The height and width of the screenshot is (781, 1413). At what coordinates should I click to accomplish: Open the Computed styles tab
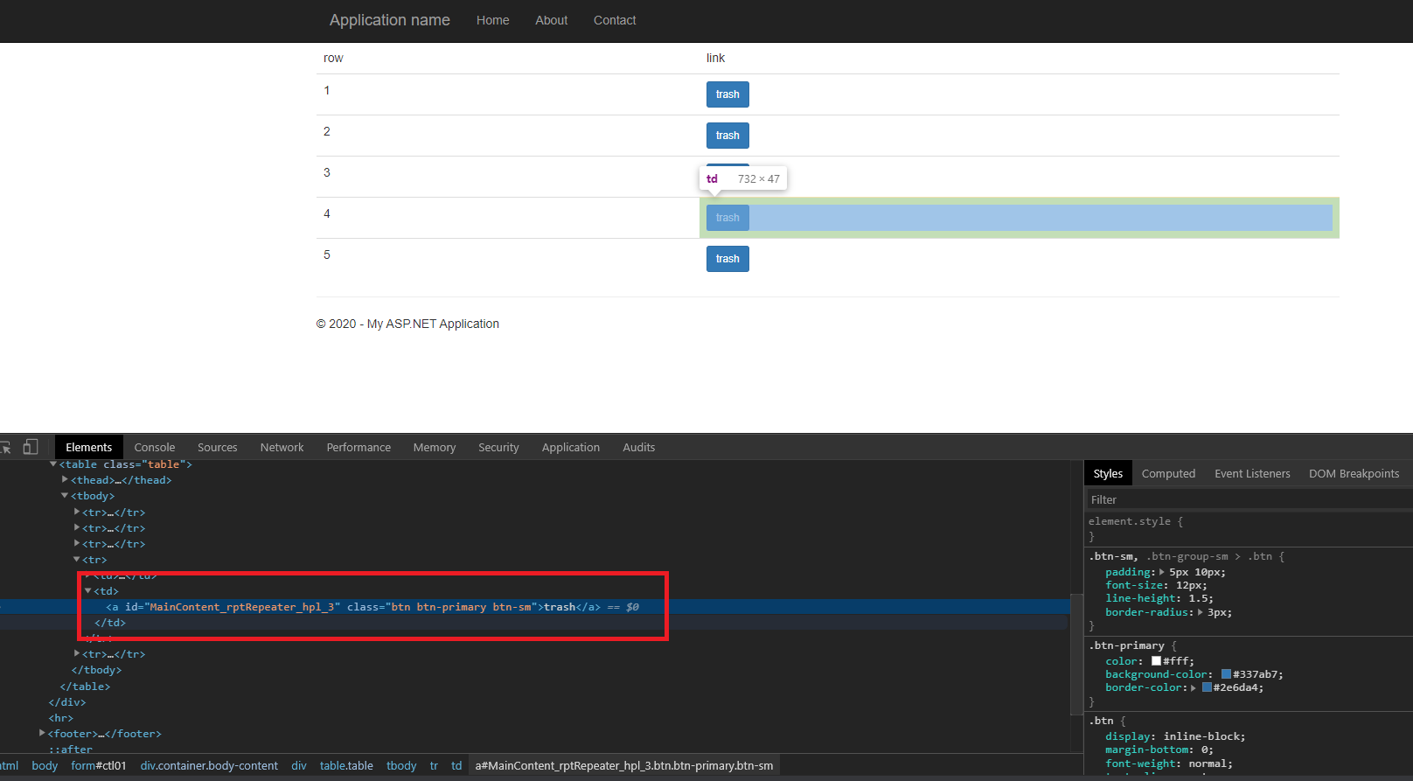point(1168,473)
